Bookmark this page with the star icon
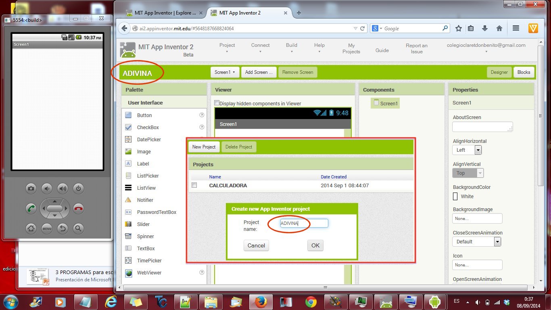This screenshot has width=551, height=310. pyautogui.click(x=459, y=28)
